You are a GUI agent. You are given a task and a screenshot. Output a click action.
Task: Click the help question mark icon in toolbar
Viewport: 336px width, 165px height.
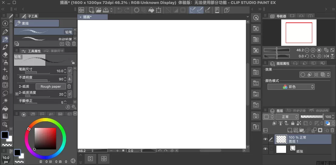[x=227, y=10]
